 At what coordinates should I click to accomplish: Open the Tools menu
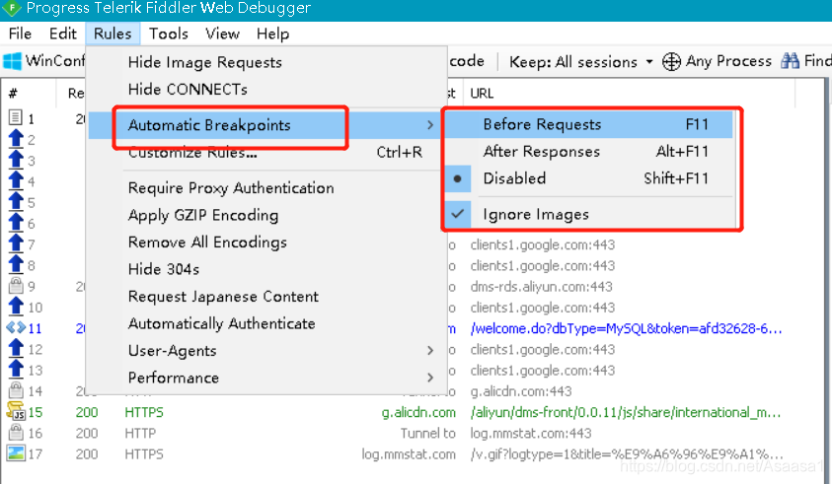point(169,34)
